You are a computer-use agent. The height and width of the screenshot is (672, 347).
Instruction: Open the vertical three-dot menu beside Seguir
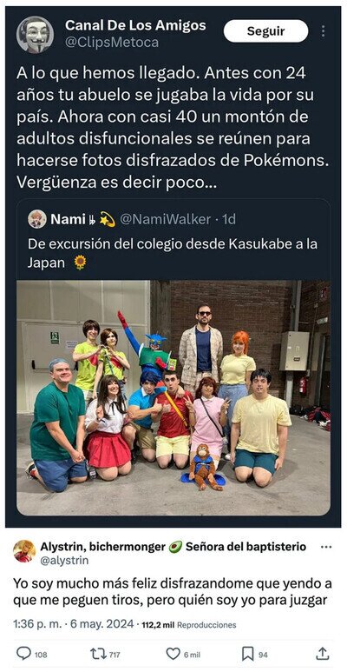coord(323,30)
